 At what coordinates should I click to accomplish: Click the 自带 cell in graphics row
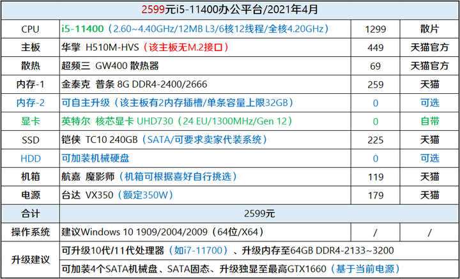[429, 121]
